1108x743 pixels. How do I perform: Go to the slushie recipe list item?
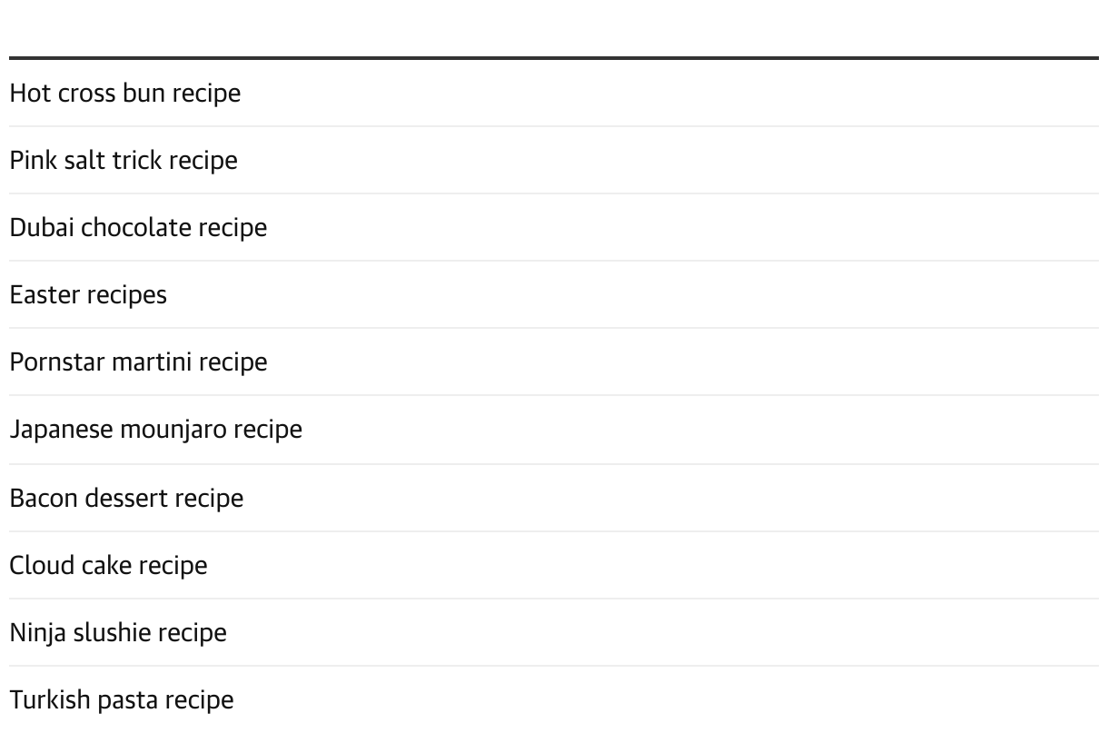click(118, 632)
